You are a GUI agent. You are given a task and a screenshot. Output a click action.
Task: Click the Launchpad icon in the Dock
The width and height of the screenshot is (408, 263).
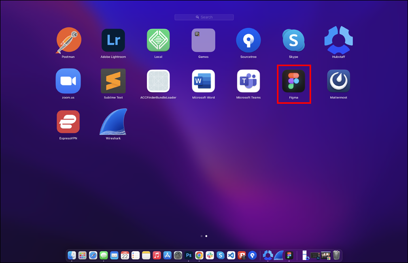[x=83, y=255]
